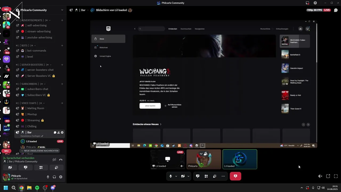Image resolution: width=341 pixels, height=192 pixels.
Task: Select Lil loaded stream thumbnail
Action: tap(168, 159)
